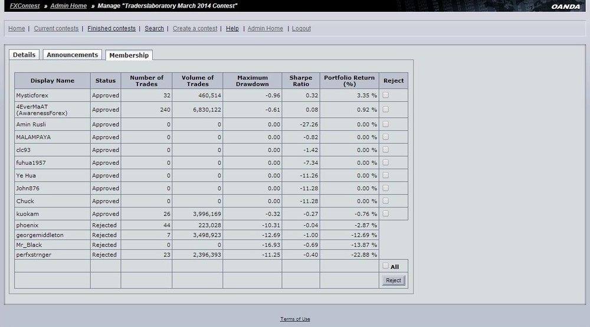This screenshot has width=590, height=327.
Task: Click the Status column header
Action: click(106, 81)
